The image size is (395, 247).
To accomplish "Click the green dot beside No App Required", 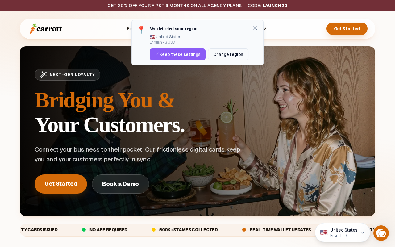I will point(84,230).
